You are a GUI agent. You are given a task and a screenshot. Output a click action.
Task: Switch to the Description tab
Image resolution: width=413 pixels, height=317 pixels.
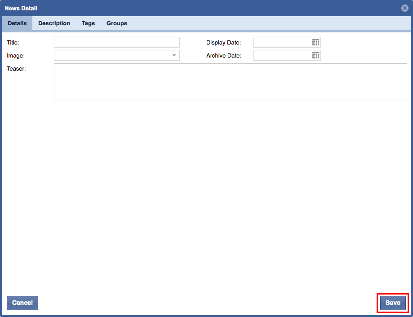(x=54, y=23)
